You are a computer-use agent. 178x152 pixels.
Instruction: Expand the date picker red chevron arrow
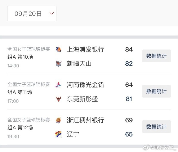[52, 13]
